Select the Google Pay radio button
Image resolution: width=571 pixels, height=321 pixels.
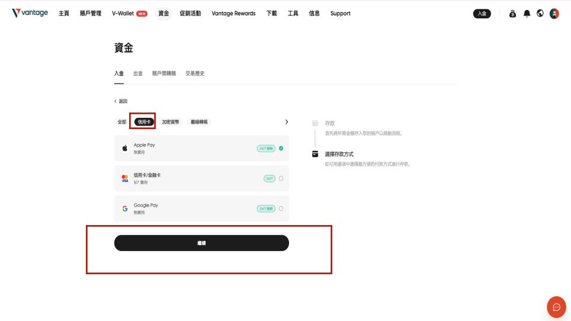click(281, 208)
